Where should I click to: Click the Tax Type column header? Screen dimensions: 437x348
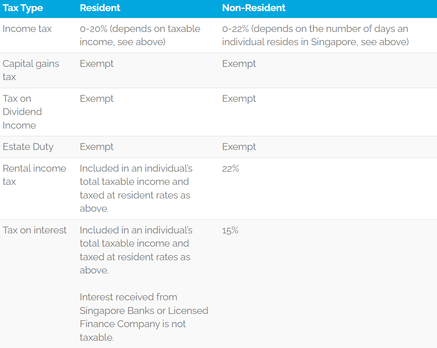(x=23, y=8)
